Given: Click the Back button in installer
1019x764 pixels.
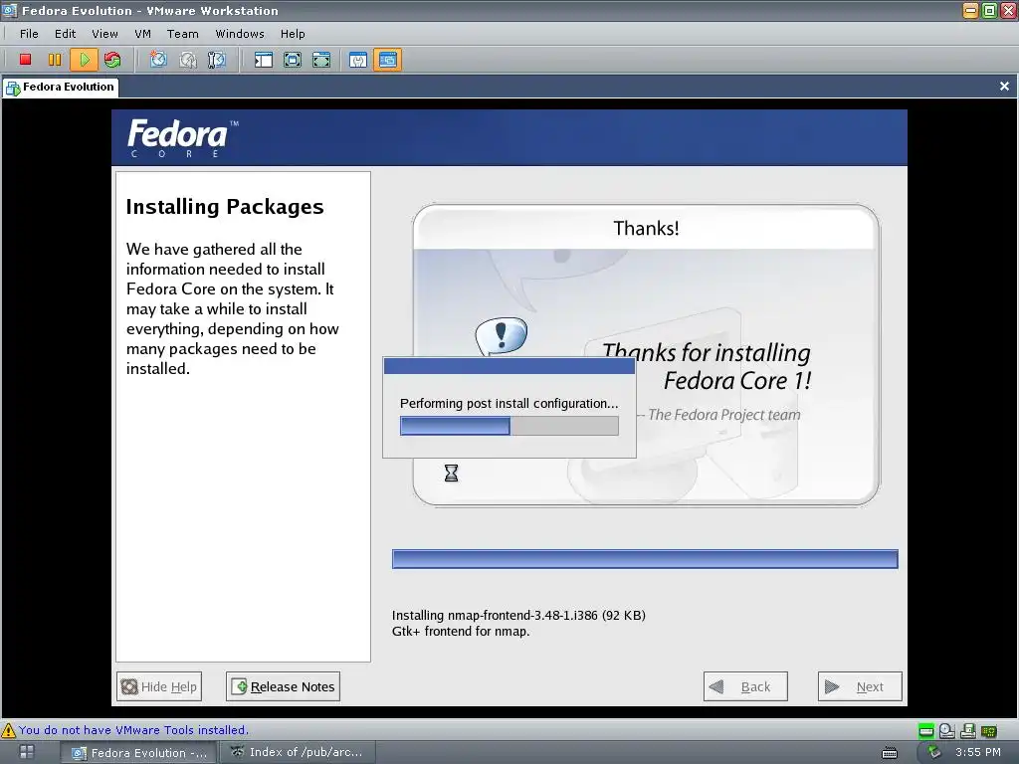Looking at the screenshot, I should [745, 686].
